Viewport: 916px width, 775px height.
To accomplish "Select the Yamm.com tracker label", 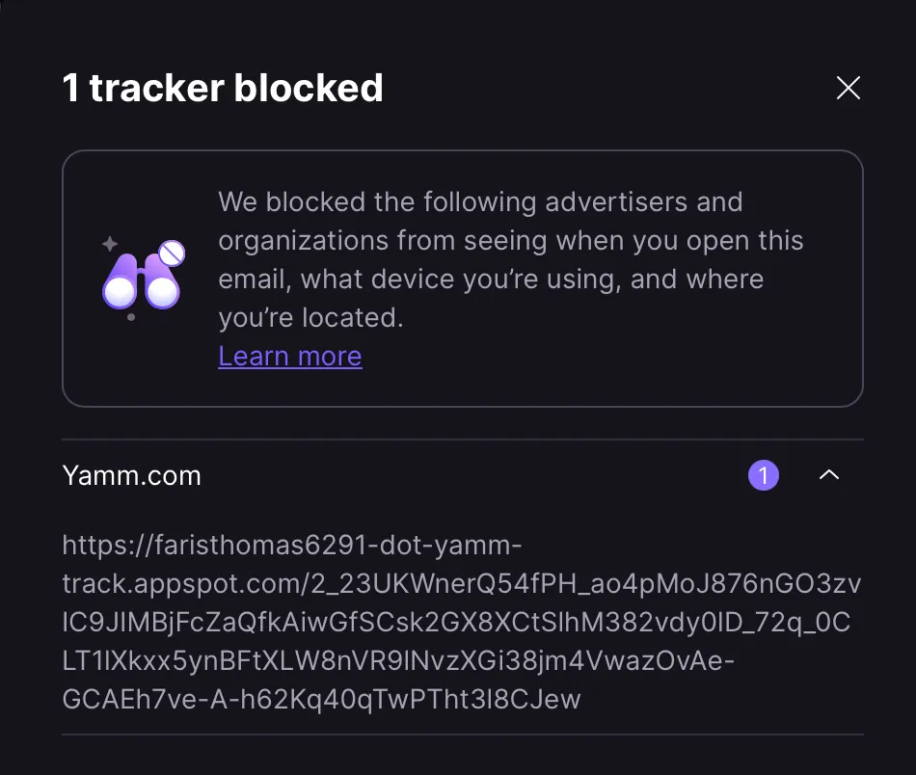I will (131, 475).
